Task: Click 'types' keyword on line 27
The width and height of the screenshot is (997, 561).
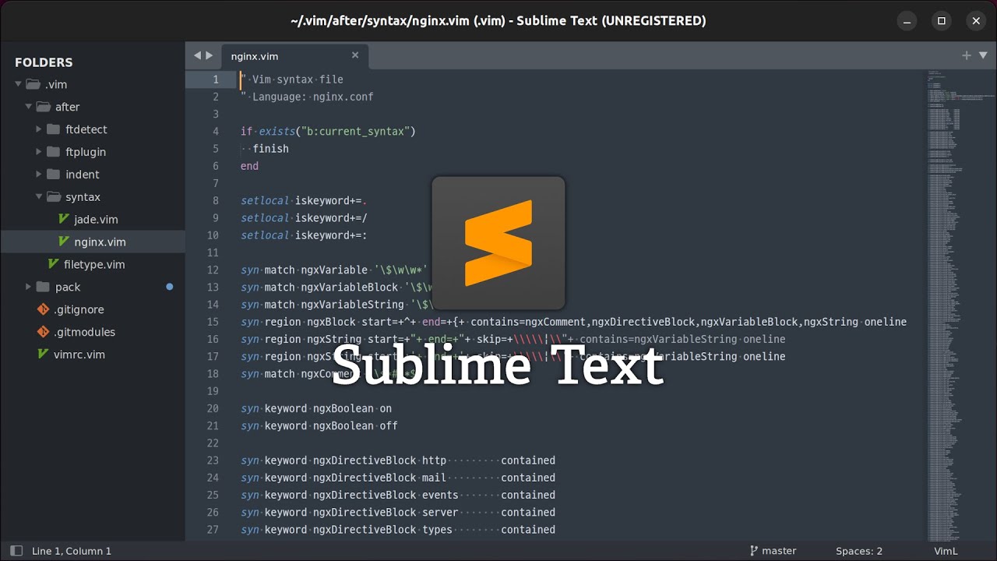Action: point(437,530)
